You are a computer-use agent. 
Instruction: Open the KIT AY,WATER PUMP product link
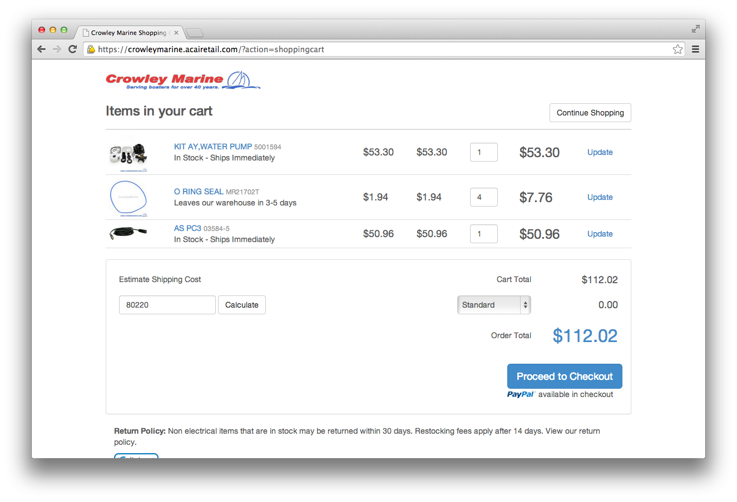(x=213, y=147)
